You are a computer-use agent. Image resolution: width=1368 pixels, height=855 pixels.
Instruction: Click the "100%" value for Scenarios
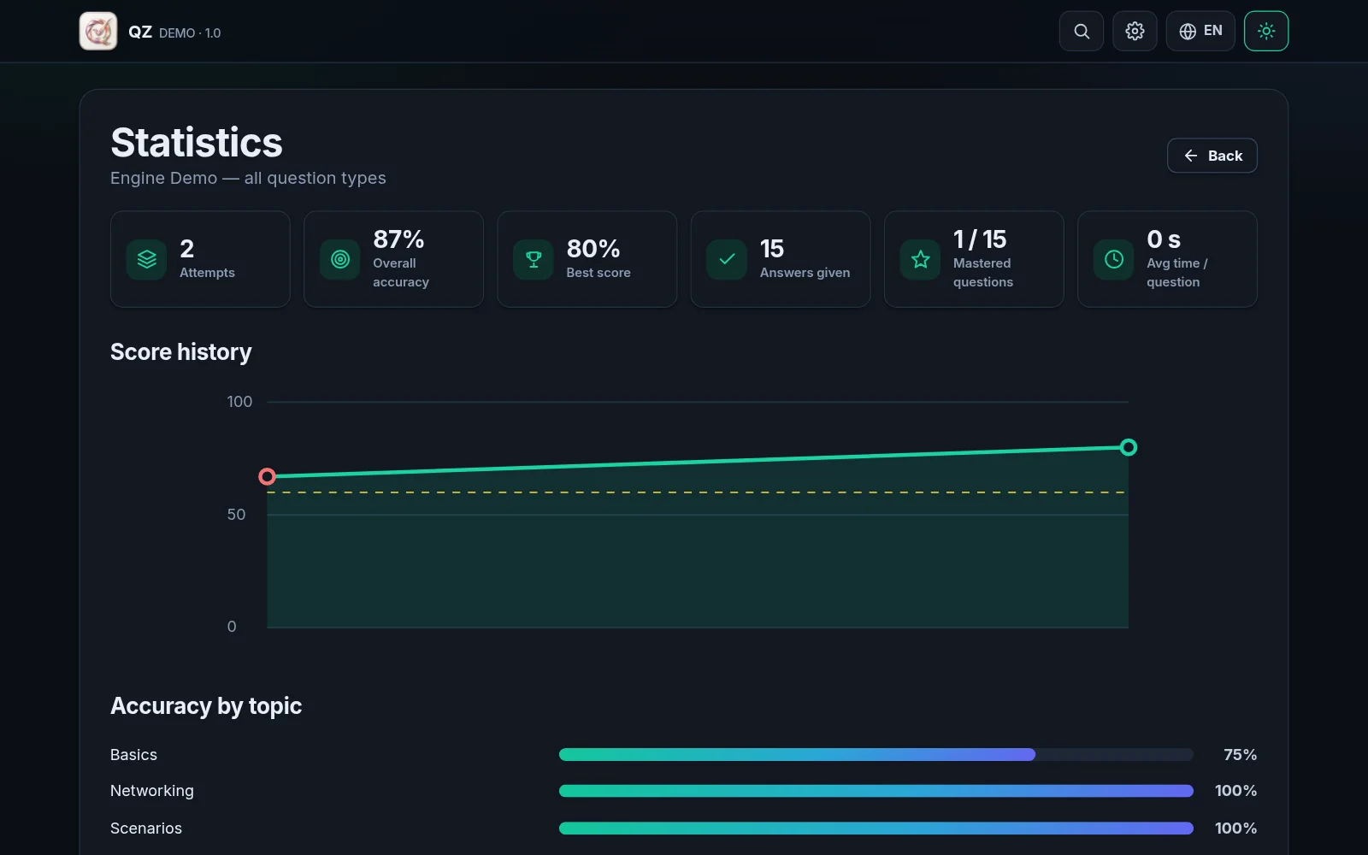(x=1235, y=828)
